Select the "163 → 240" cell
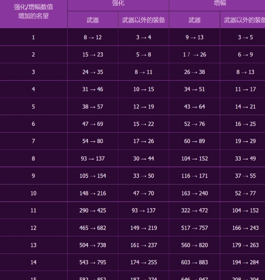 coord(195,193)
